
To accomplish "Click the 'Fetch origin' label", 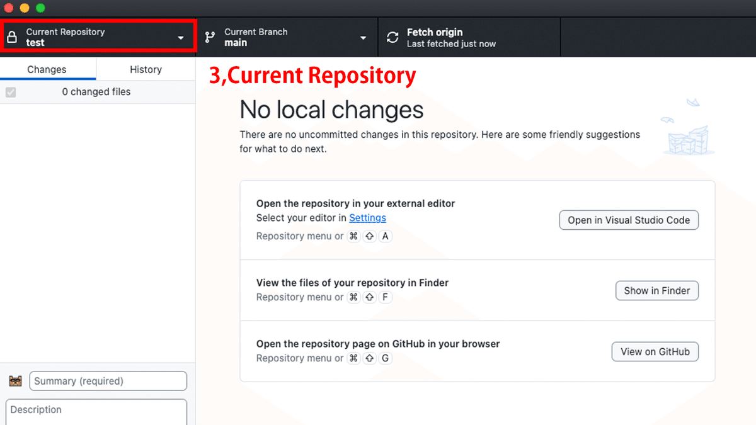I will click(435, 32).
